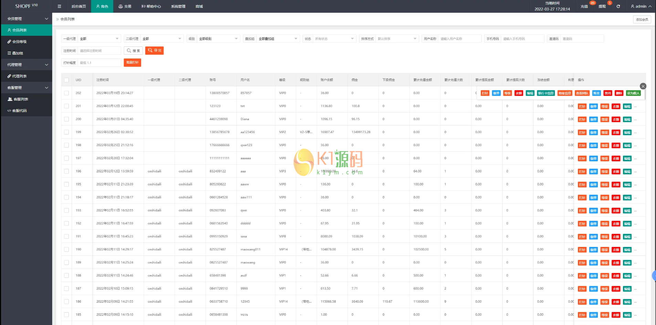Open 客服代码 in the sidebar
The height and width of the screenshot is (325, 656).
tap(19, 111)
